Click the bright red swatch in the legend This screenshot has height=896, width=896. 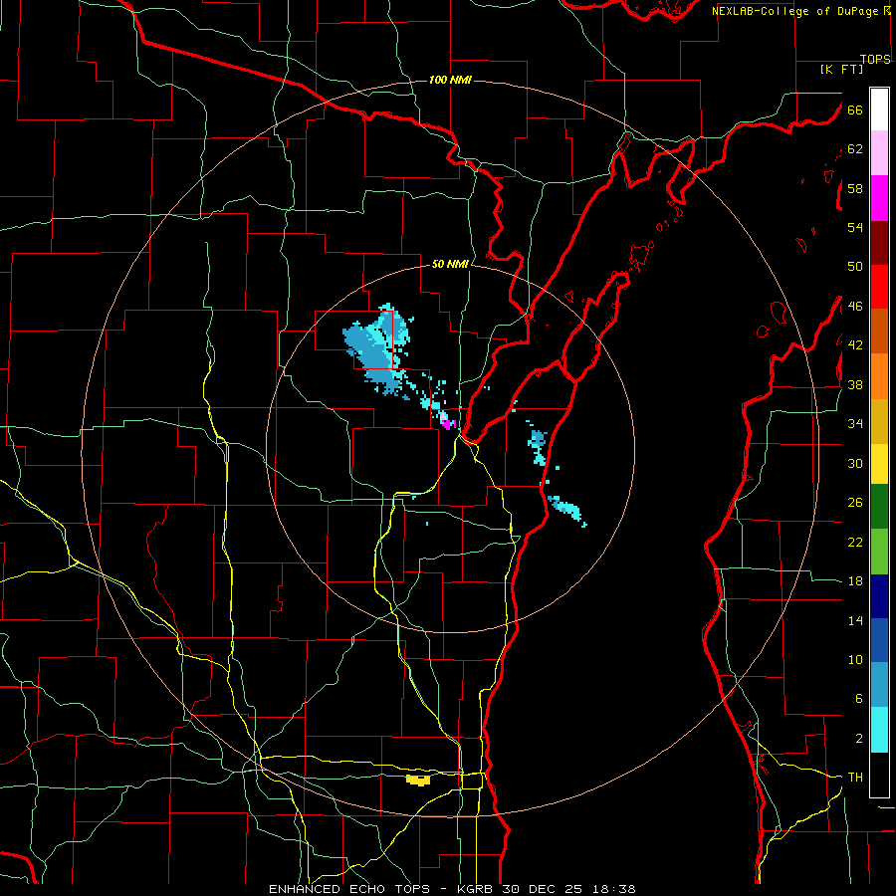(879, 287)
